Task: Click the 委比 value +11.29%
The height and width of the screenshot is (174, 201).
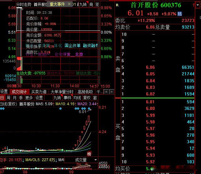Action: (146, 20)
